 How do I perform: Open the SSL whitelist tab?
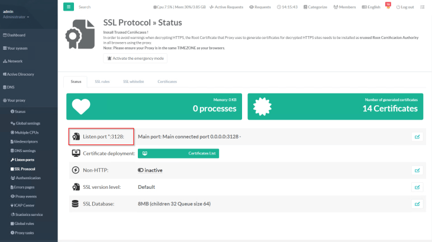point(133,81)
